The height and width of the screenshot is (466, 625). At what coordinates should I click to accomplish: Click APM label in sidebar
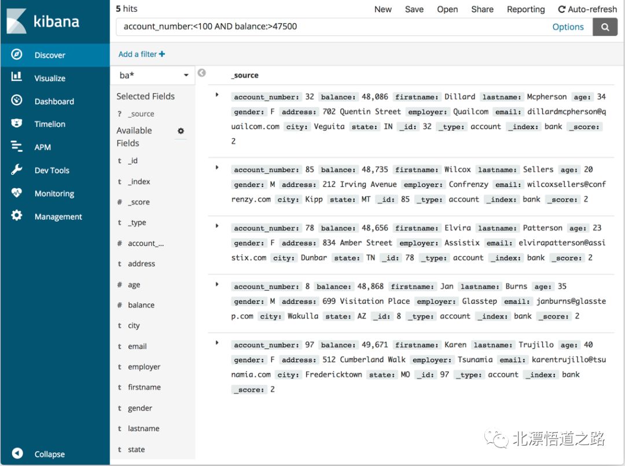pos(43,147)
